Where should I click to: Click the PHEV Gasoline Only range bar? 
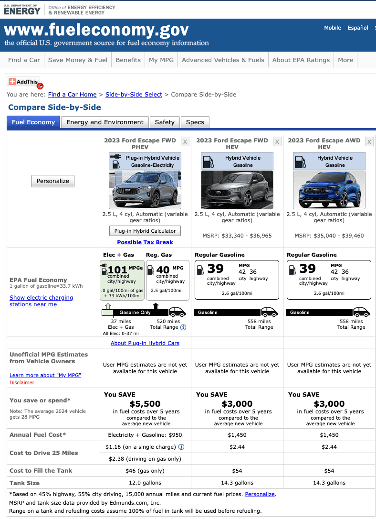(x=135, y=313)
